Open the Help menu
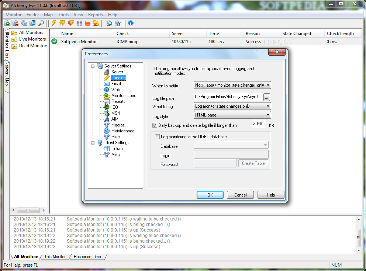Image resolution: width=366 pixels, height=271 pixels. click(x=113, y=15)
